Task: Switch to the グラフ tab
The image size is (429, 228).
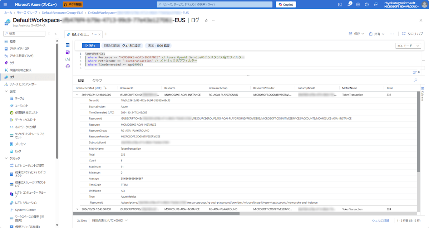Action: click(x=97, y=81)
